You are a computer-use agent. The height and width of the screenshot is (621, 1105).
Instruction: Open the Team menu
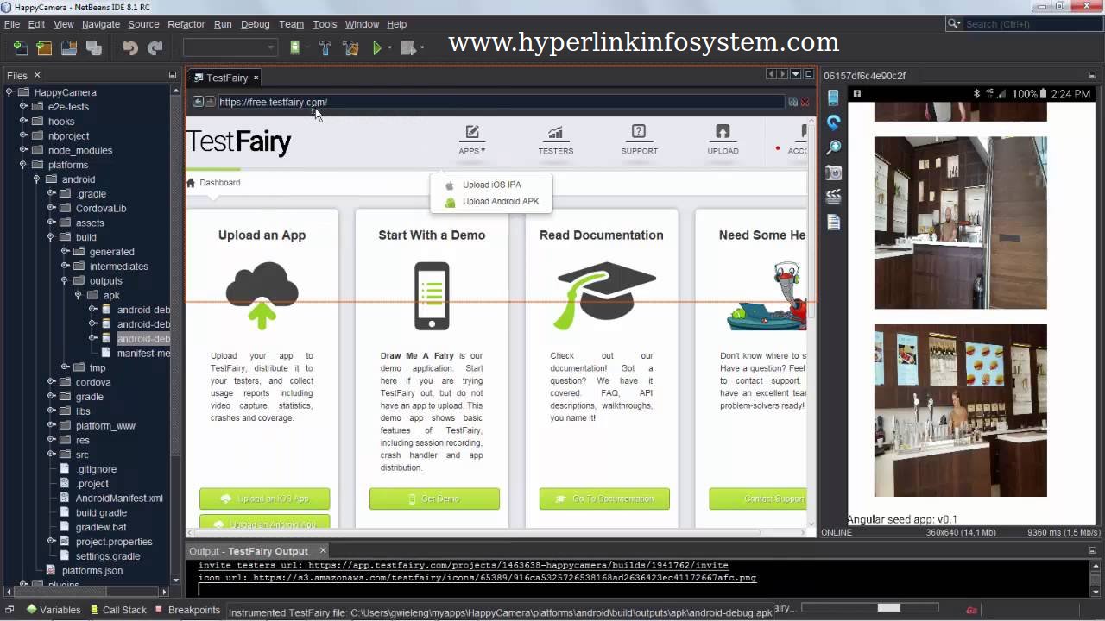[291, 24]
